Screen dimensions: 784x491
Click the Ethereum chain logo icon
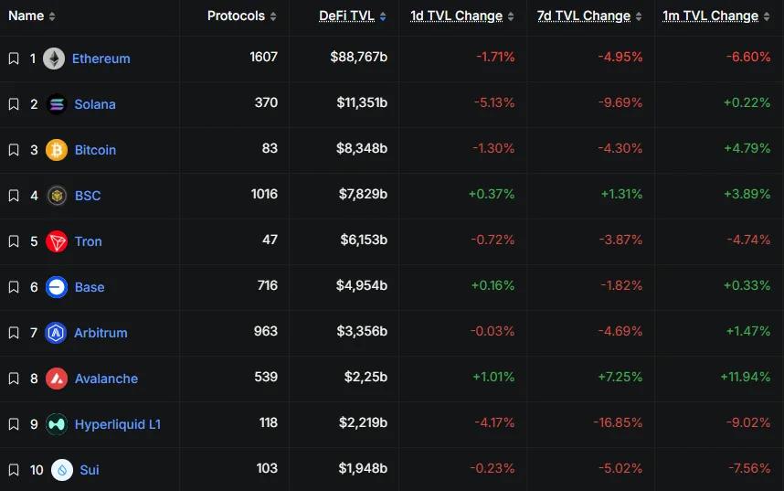pos(54,59)
